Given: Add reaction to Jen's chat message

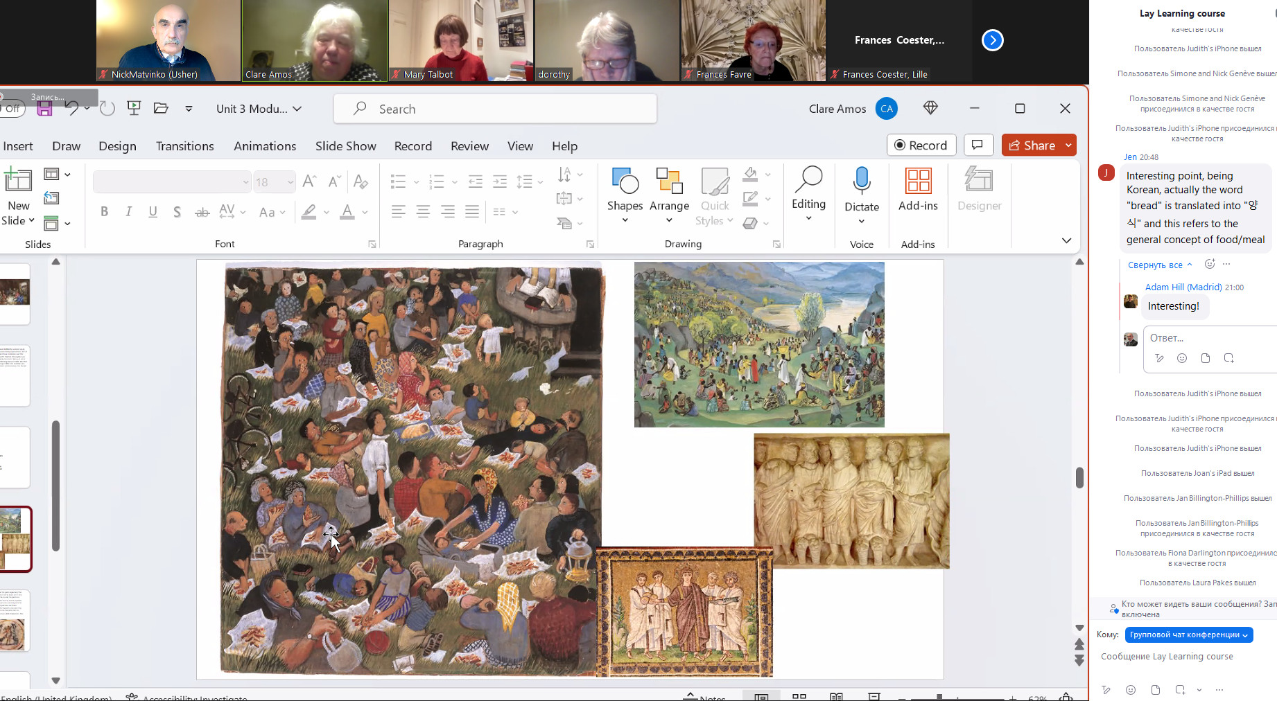Looking at the screenshot, I should point(1210,264).
